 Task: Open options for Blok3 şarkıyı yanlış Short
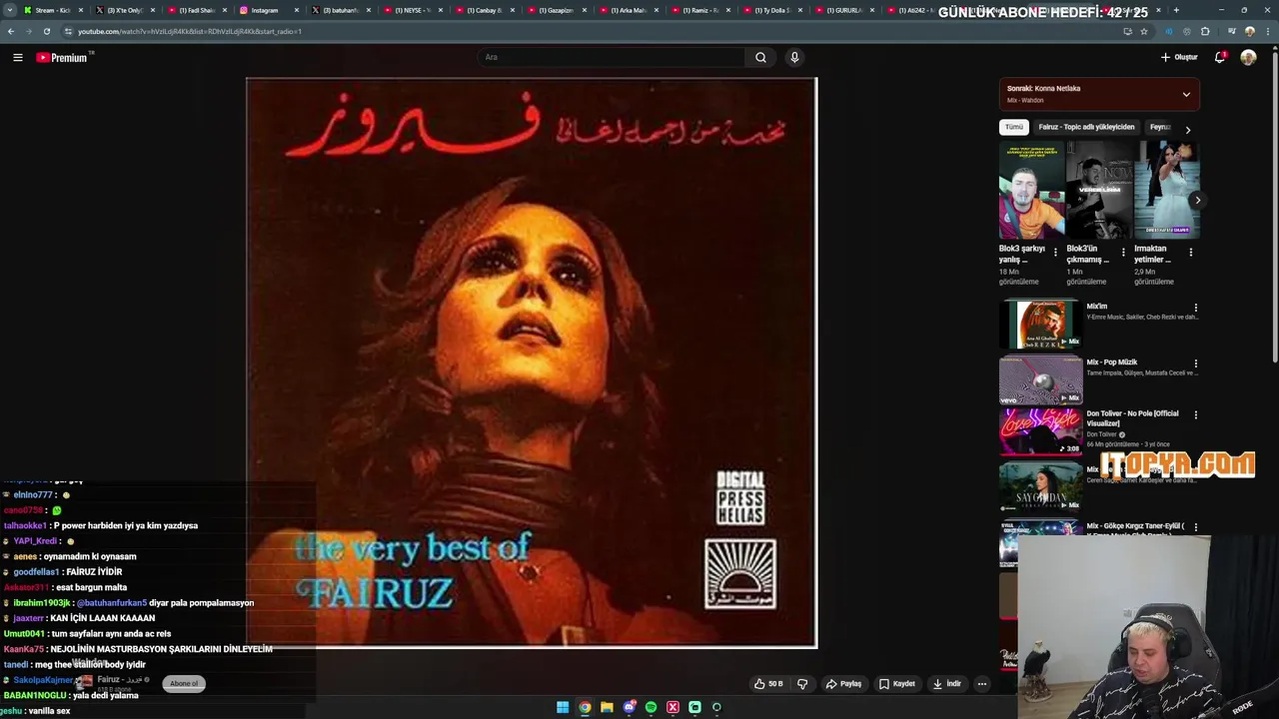tap(1055, 253)
